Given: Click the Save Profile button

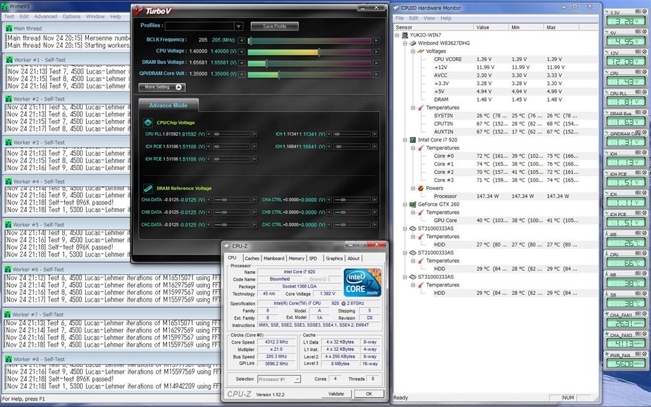Looking at the screenshot, I should pyautogui.click(x=275, y=26).
